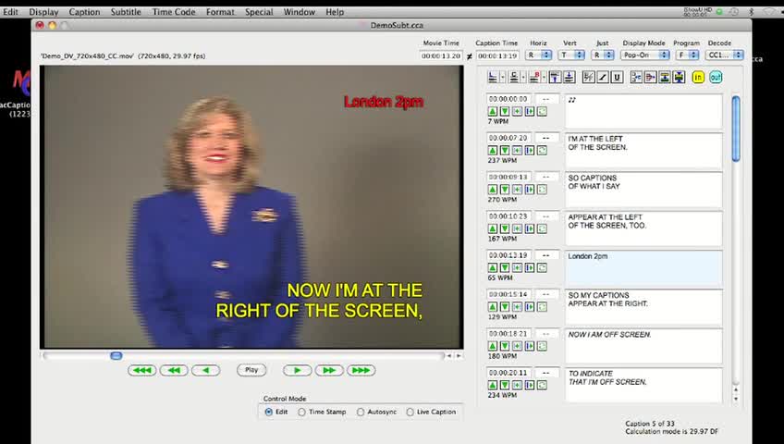Click the single-arrow step back button
784x444 pixels.
tap(205, 371)
